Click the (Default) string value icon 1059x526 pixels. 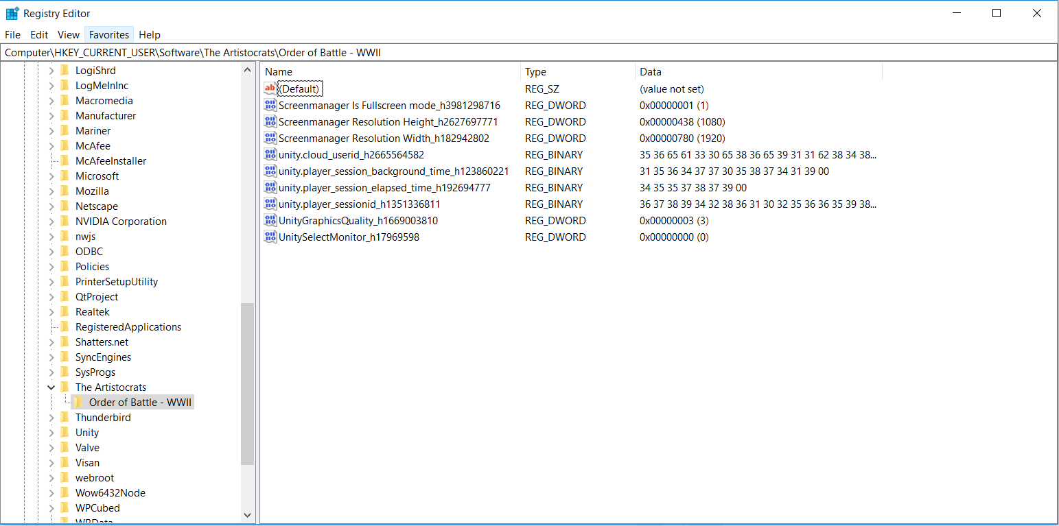[x=270, y=88]
